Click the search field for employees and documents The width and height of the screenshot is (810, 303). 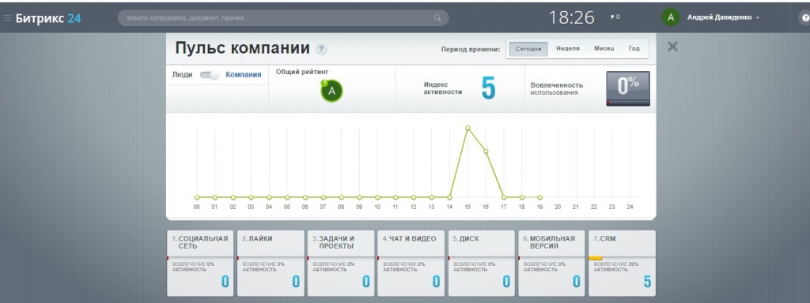[283, 18]
